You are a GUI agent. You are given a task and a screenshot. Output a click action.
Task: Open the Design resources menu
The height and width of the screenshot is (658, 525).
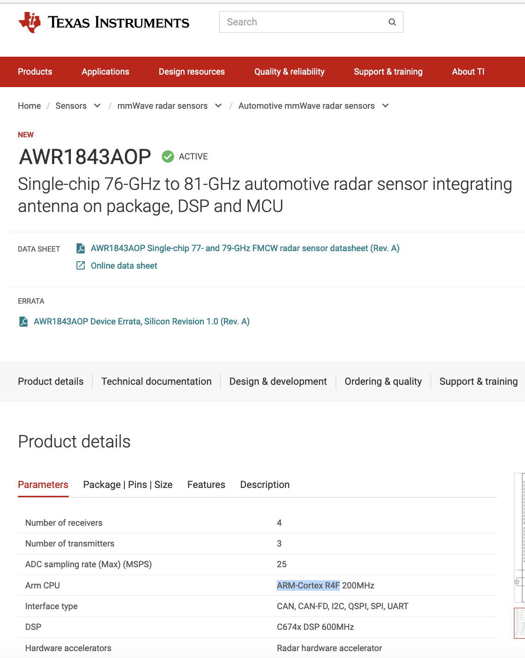[x=192, y=72]
